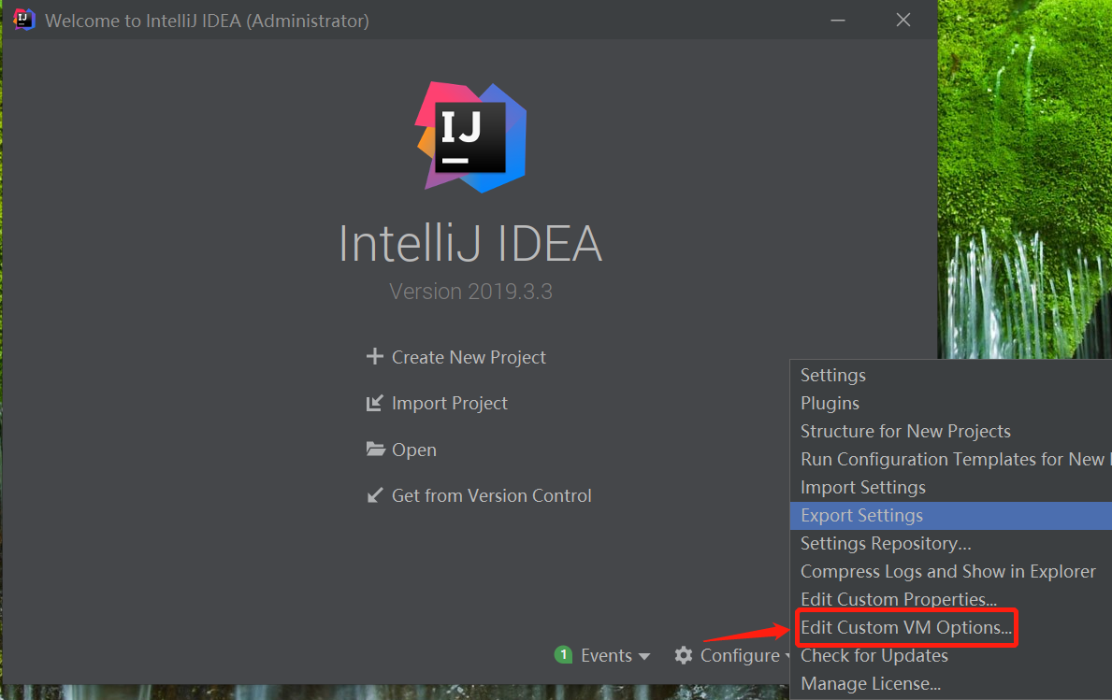
Task: Select Settings from the Configure menu
Action: [x=833, y=375]
